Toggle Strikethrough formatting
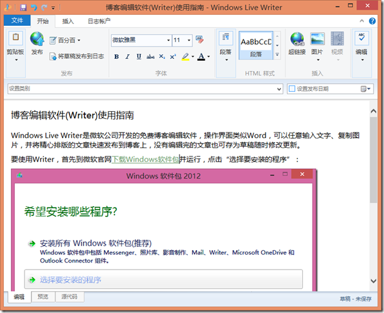This screenshot has height=313, width=384. pyautogui.click(x=150, y=57)
